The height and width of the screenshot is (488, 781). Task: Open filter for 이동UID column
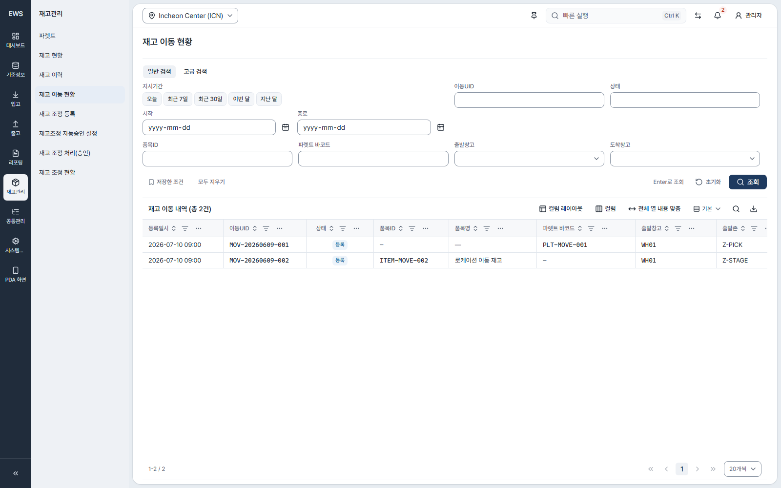click(x=266, y=228)
